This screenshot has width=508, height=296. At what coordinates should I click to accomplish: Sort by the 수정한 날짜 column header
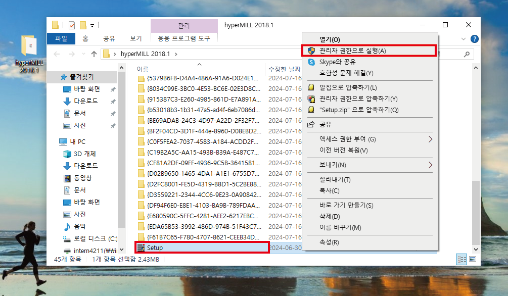(x=285, y=69)
